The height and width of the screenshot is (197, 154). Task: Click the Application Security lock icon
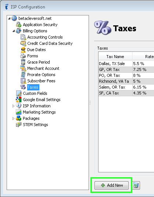[19, 25]
